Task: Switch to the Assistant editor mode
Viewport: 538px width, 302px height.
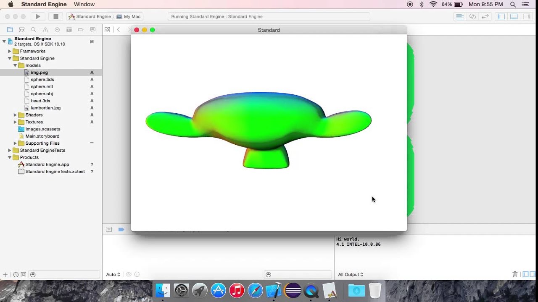Action: [x=472, y=16]
